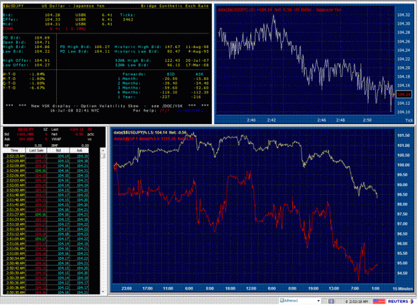Select the 2:52:15 AM tick row

pos(46,156)
